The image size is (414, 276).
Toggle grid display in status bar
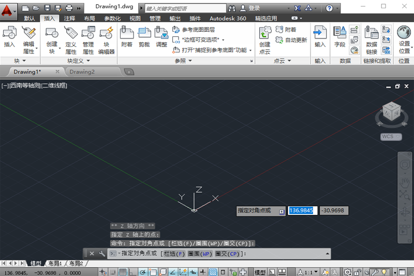click(x=123, y=272)
